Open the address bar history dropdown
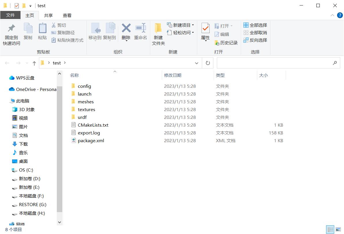Screen dimensions: 344x234 (197, 63)
